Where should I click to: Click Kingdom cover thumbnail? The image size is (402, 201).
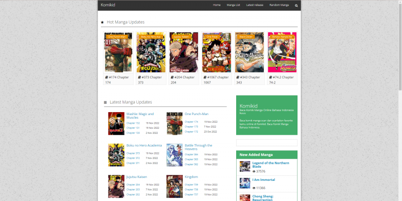coord(174,186)
